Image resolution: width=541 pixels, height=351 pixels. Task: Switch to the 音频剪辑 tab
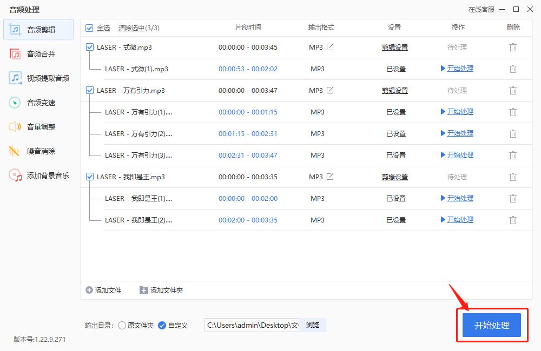click(x=38, y=29)
